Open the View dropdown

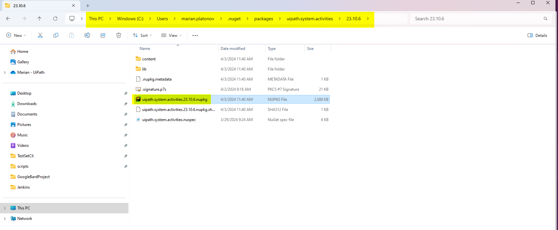[171, 35]
